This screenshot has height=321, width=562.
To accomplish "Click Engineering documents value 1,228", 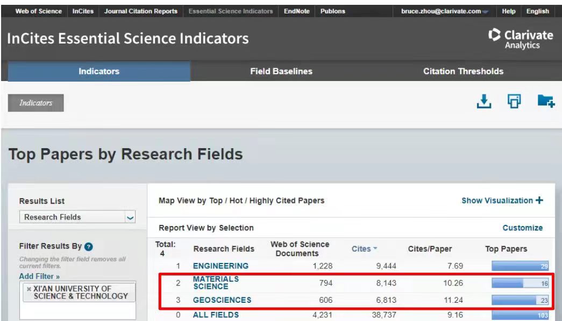I will point(323,266).
